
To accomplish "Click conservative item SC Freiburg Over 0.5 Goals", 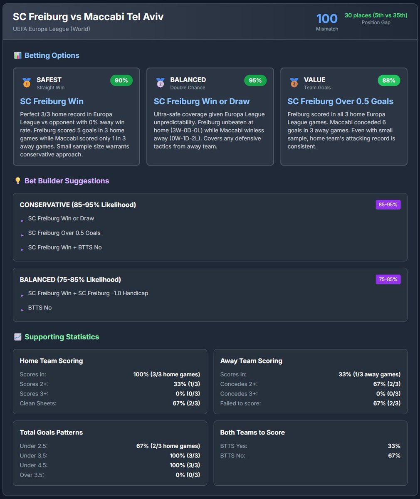I will coord(64,233).
